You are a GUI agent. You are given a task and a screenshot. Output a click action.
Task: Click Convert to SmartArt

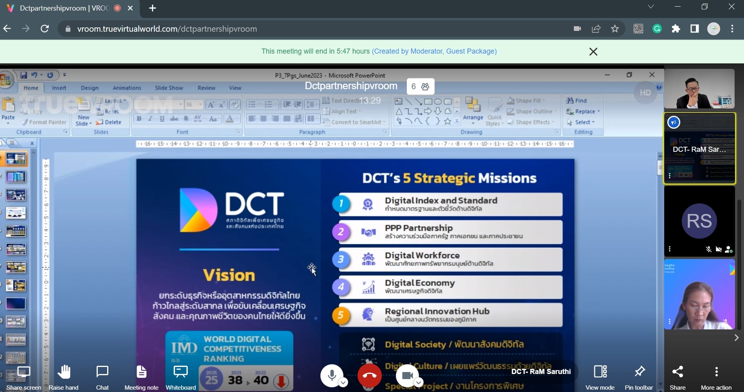point(354,122)
